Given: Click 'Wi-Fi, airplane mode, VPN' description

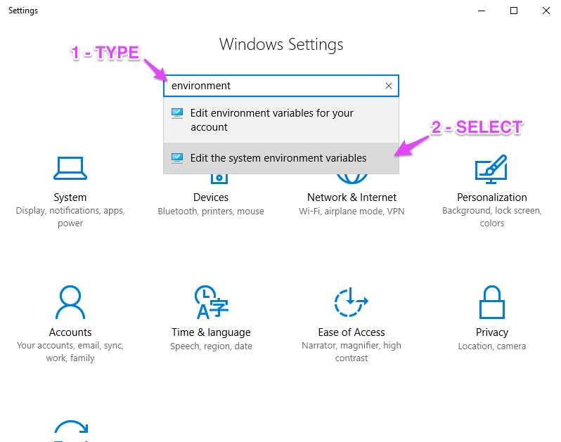Looking at the screenshot, I should (352, 212).
